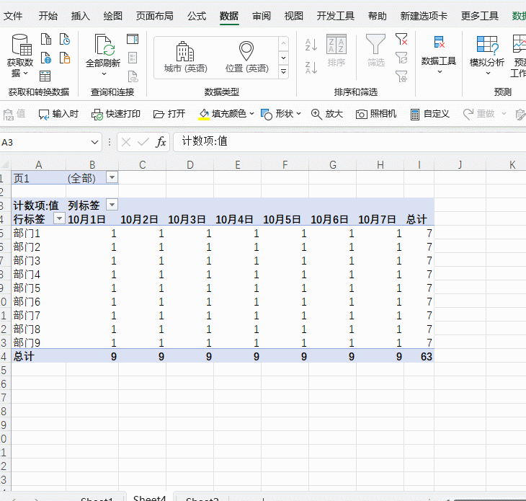Click the Paste Values (值) button
Viewport: 526px width, 501px height.
(x=14, y=114)
